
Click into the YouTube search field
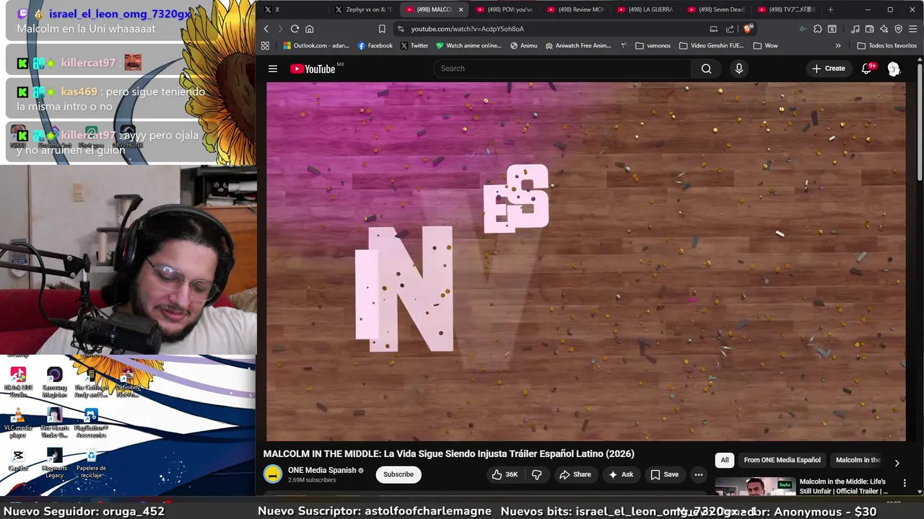(562, 68)
